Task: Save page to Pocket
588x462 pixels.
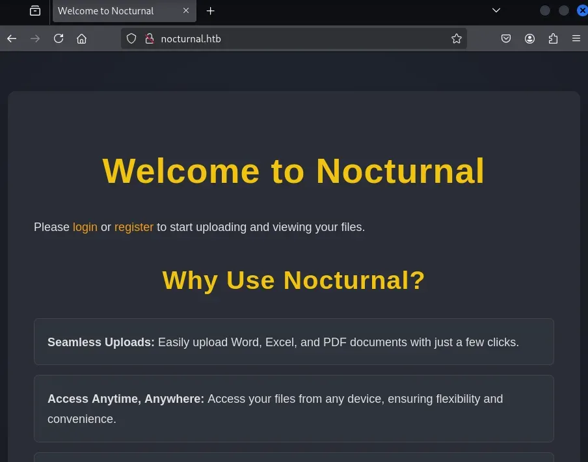Action: click(506, 38)
